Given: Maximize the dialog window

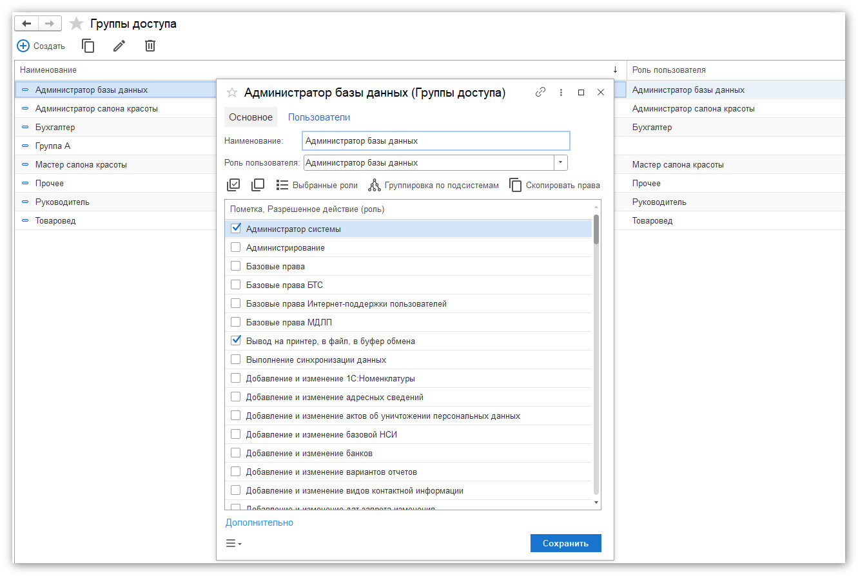Looking at the screenshot, I should 581,92.
